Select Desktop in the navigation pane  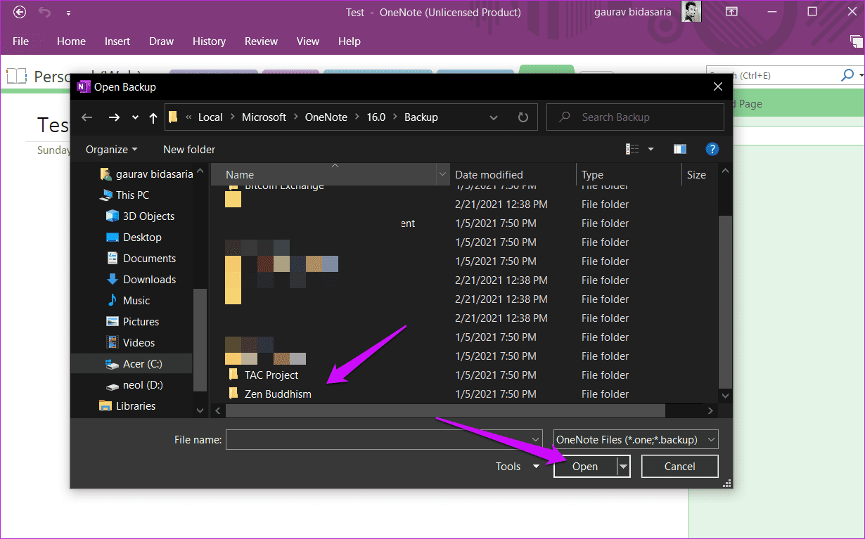point(134,237)
